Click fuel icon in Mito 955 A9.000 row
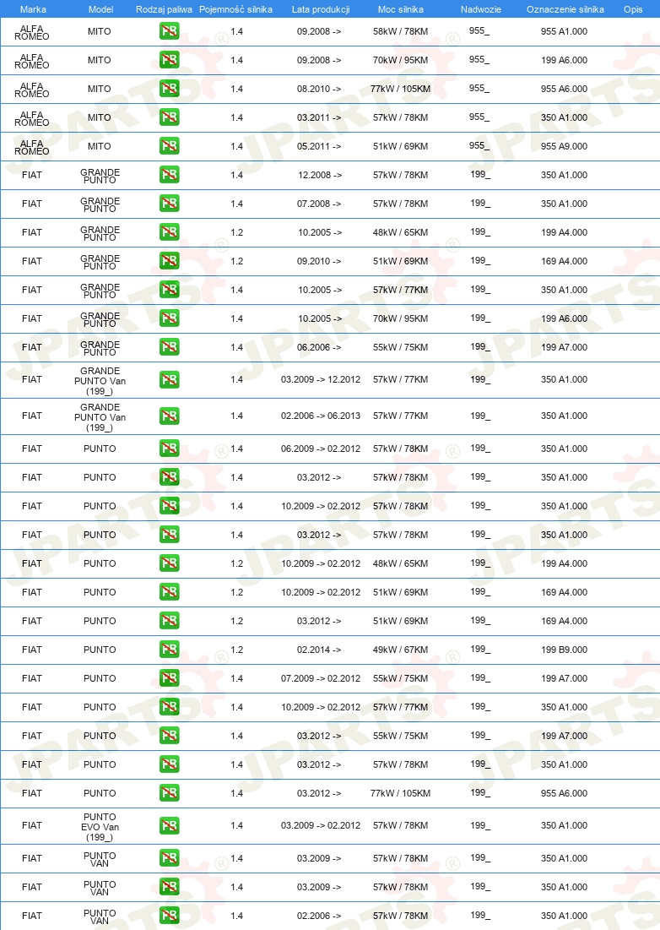The height and width of the screenshot is (930, 660). (170, 146)
